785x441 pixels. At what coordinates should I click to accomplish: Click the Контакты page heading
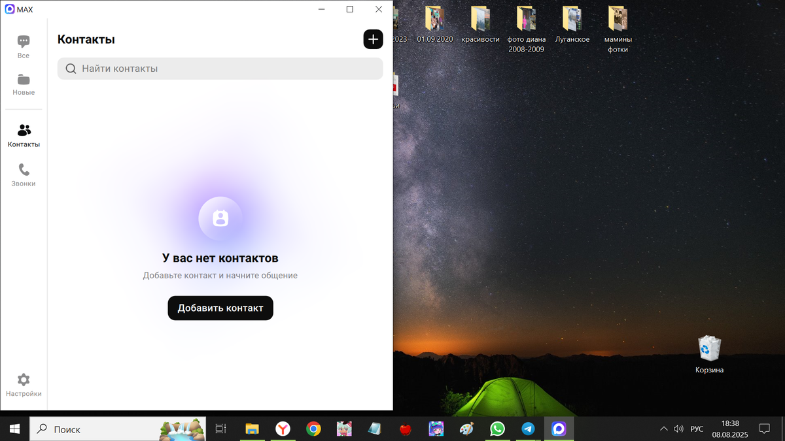(x=86, y=39)
